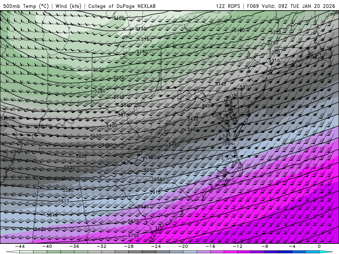
Task: Select the -8 color scale label
Action: click(264, 246)
